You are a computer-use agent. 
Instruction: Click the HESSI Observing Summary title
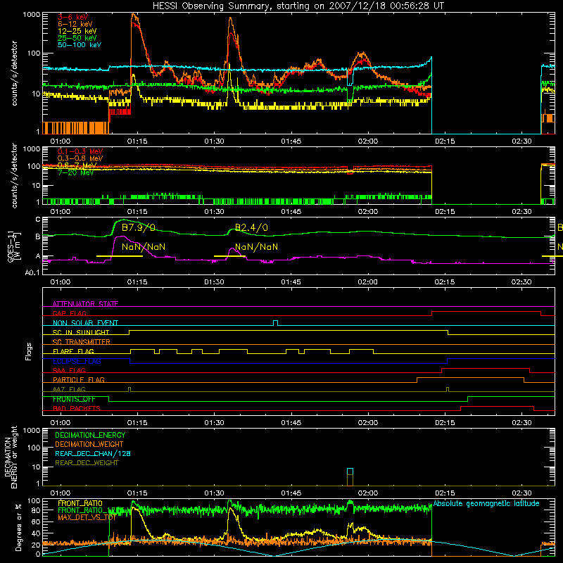point(298,6)
